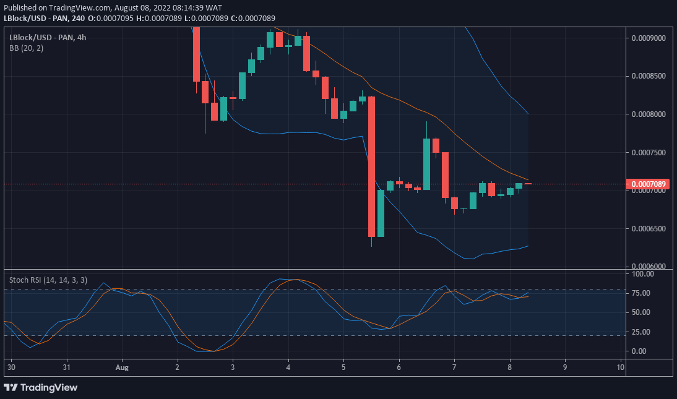Click date 10 on the time axis
This screenshot has width=677, height=399.
(621, 367)
